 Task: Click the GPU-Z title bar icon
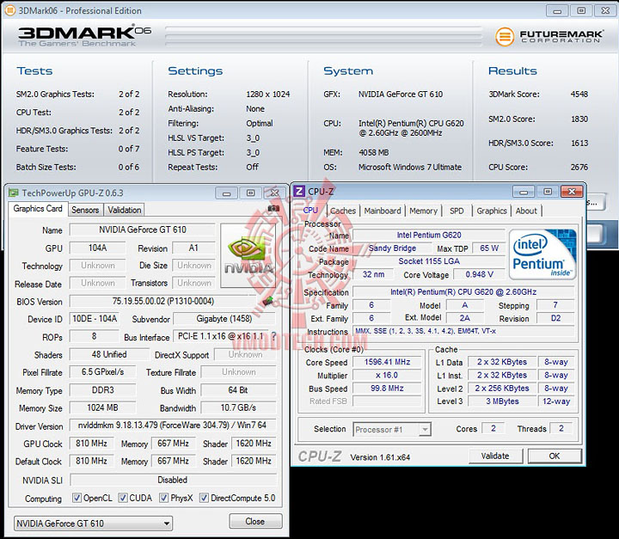coord(14,193)
